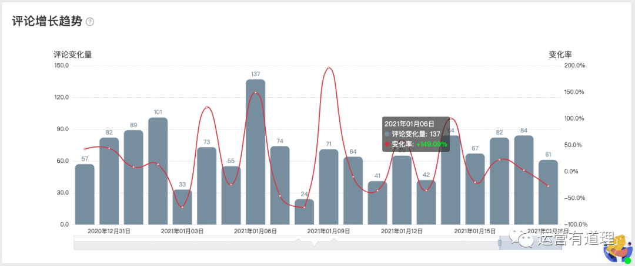Click the gray 评论变化量 dot in the tooltip
This screenshot has height=266, width=635.
click(x=387, y=134)
